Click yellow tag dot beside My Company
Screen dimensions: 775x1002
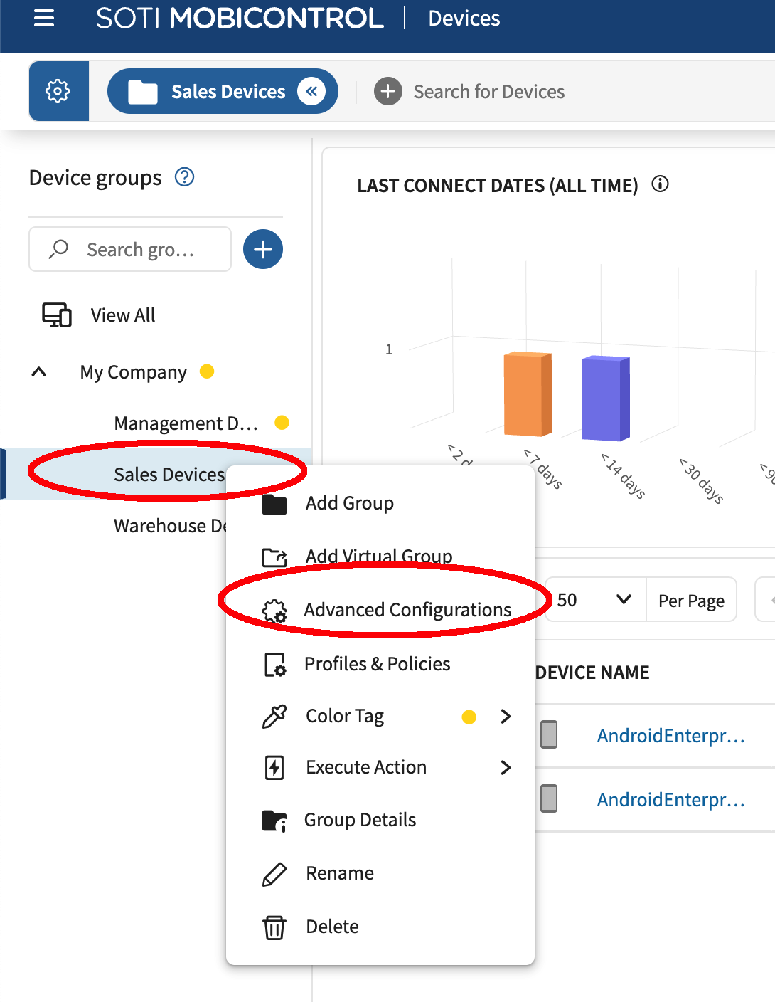tap(207, 371)
